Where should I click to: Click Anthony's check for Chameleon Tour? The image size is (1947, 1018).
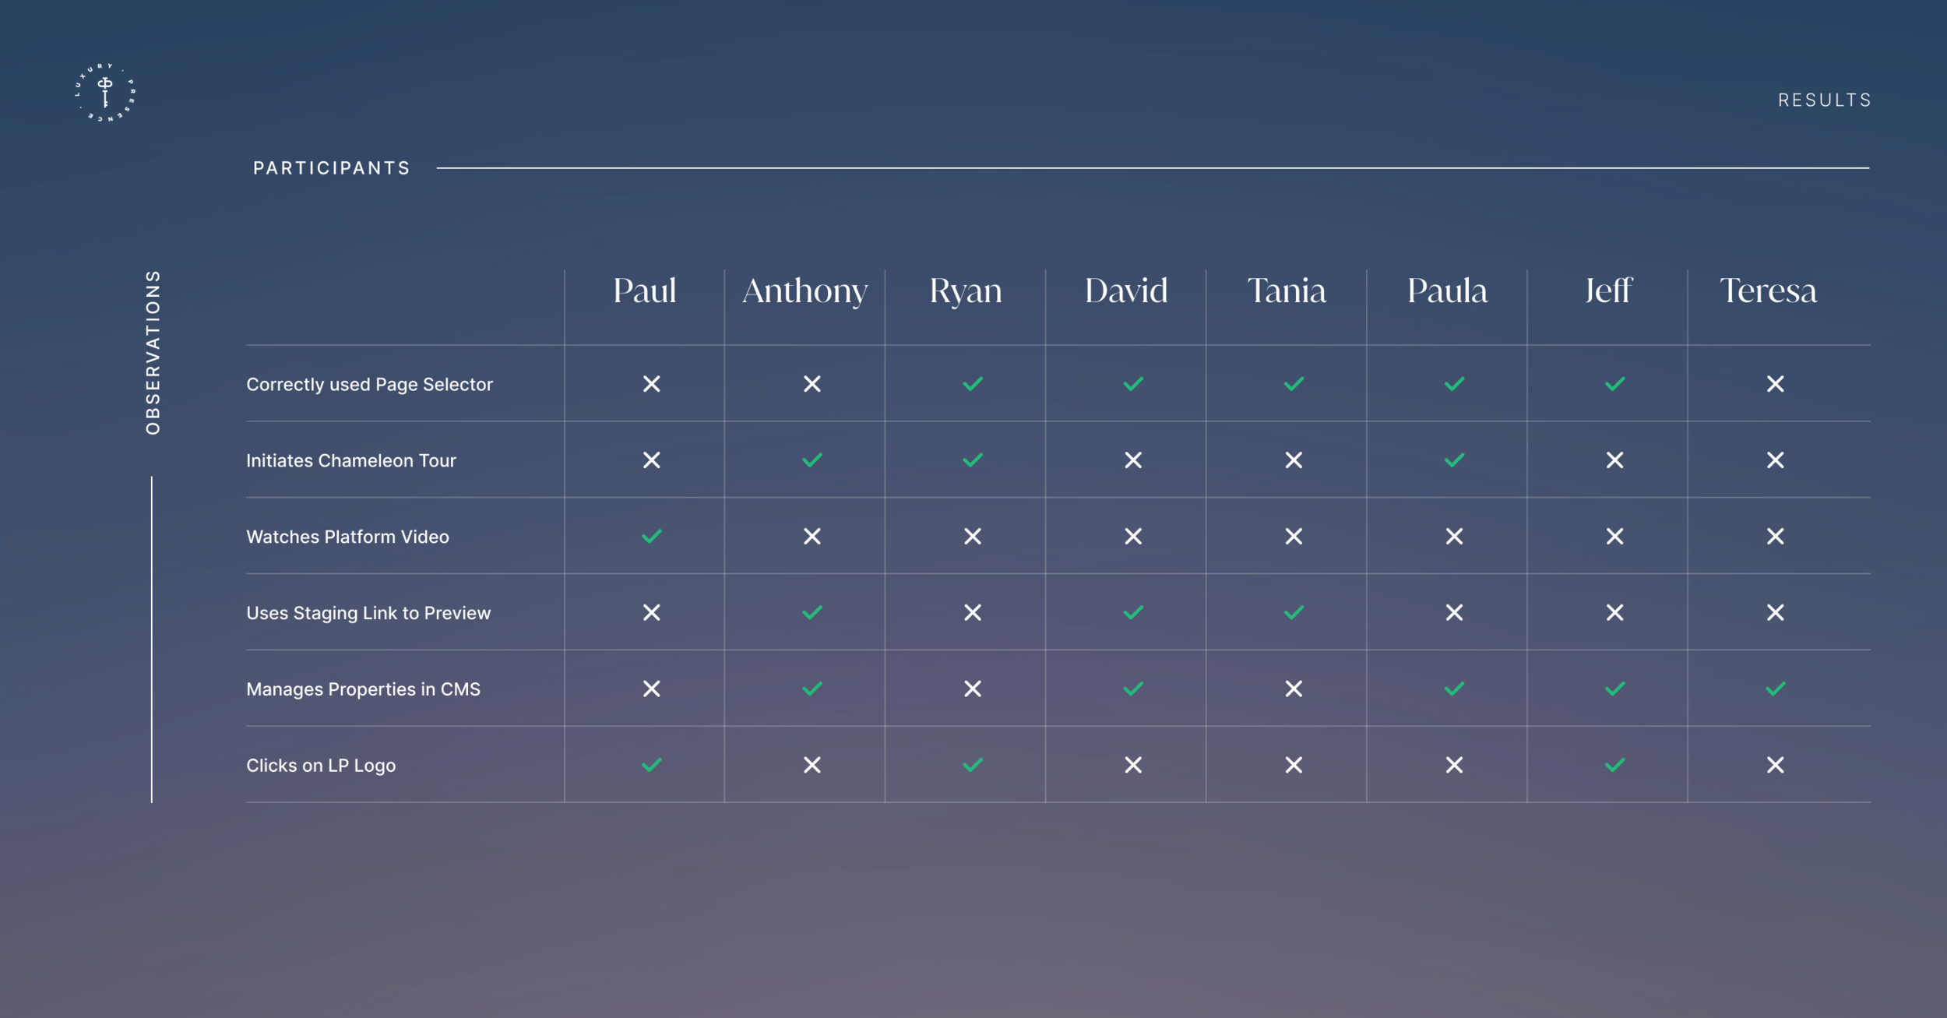tap(812, 460)
